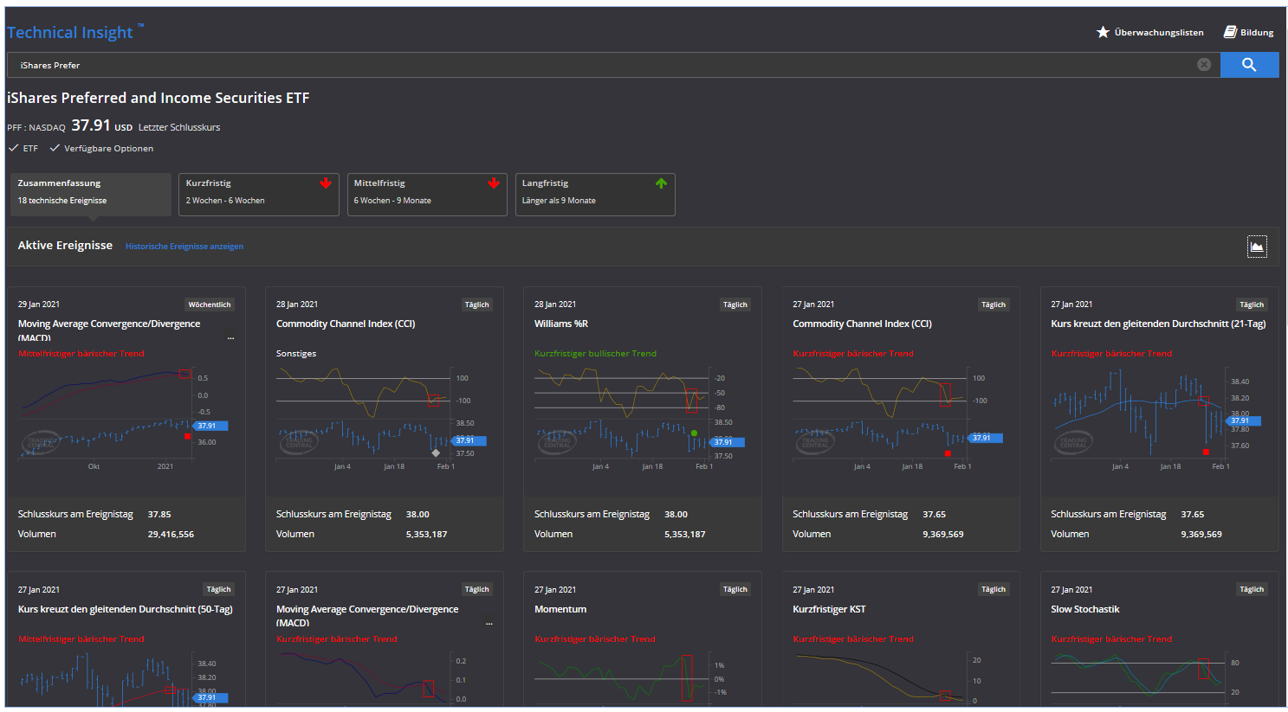Screen dimensions: 1288x712
Task: Click the Momentum card title
Action: [560, 609]
